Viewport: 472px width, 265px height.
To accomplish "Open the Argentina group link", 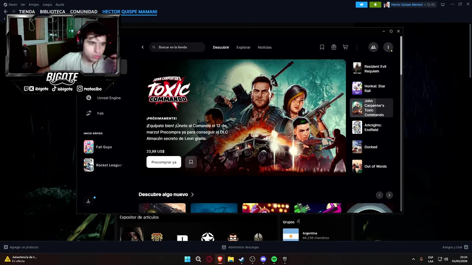I will point(310,233).
